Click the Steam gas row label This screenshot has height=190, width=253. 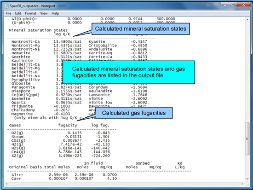click(17, 137)
